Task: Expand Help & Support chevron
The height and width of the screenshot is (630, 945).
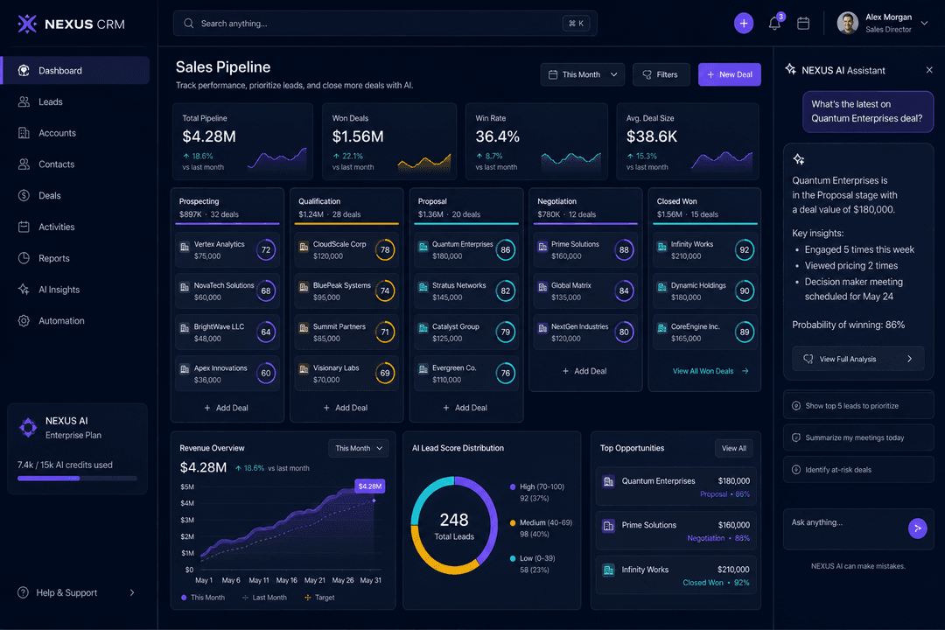Action: (132, 592)
